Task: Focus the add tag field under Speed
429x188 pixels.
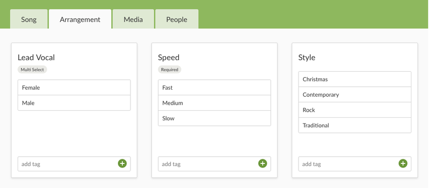Action: 215,164
